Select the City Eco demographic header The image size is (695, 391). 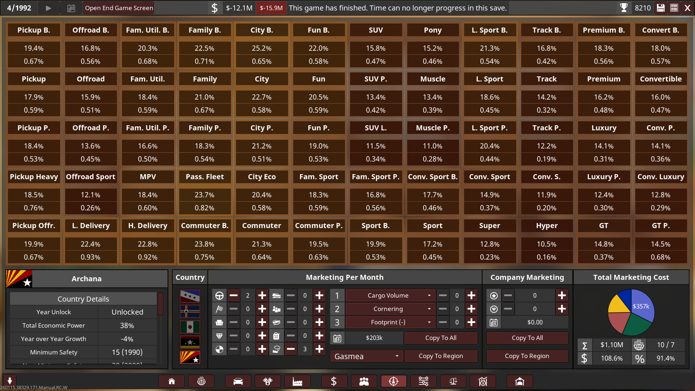[261, 177]
